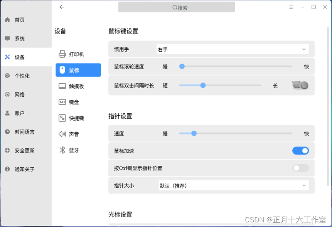The height and width of the screenshot is (227, 332).
Task: Click the 鼠标滚轮速度 slider handle
Action: click(182, 66)
